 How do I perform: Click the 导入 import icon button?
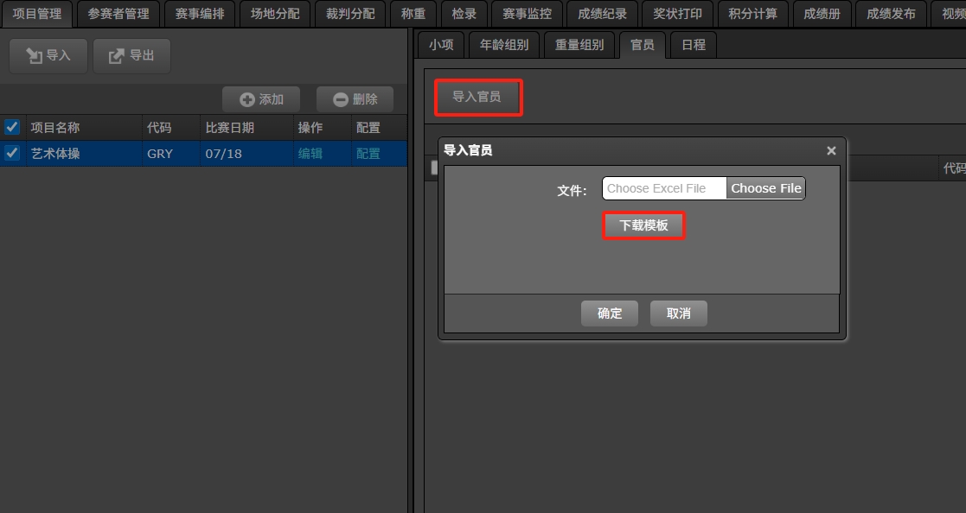[x=48, y=55]
